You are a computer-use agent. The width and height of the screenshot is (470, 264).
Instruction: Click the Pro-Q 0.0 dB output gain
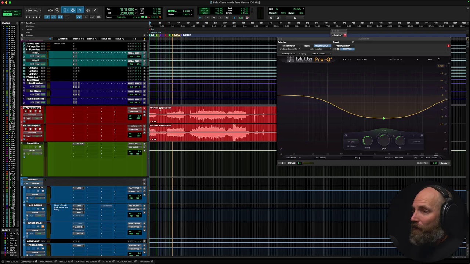pyautogui.click(x=434, y=158)
